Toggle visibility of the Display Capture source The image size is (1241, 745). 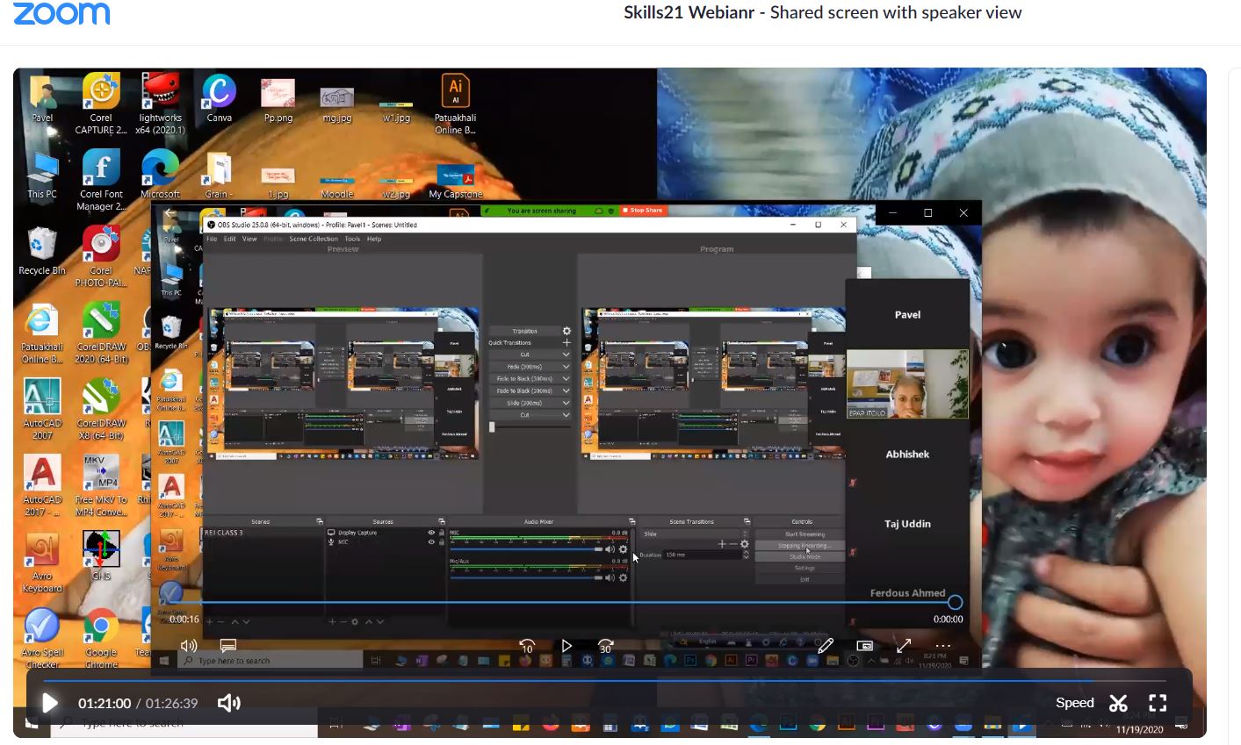tap(431, 533)
